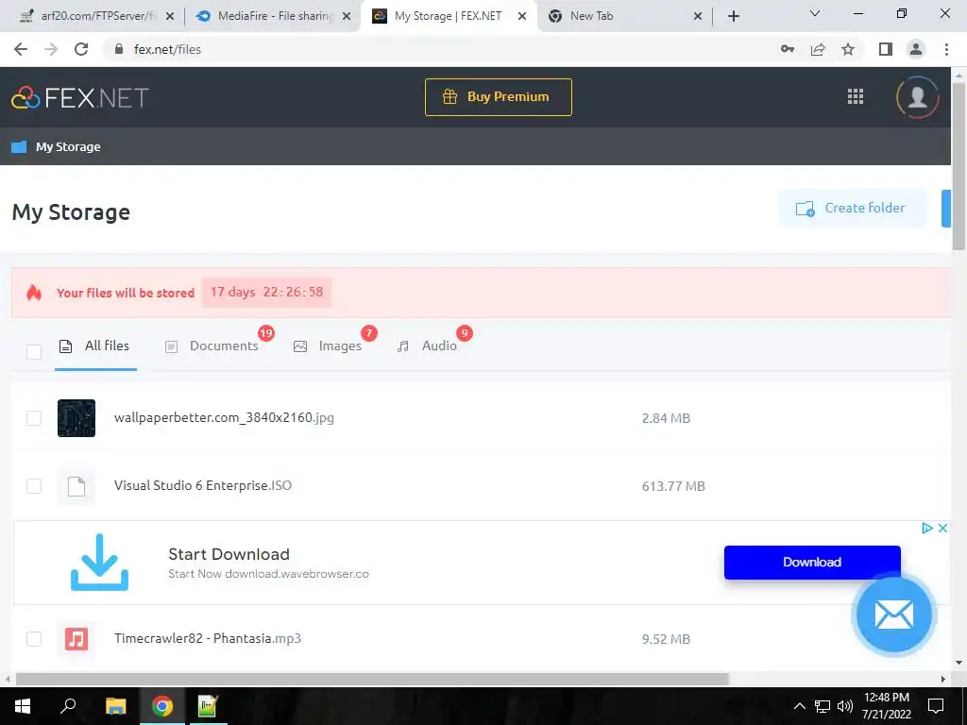Click the 9.52 MB size value

(x=666, y=639)
